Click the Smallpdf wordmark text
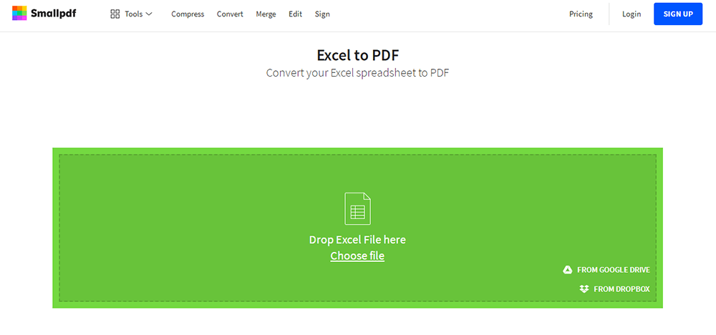This screenshot has width=716, height=335. pos(54,14)
